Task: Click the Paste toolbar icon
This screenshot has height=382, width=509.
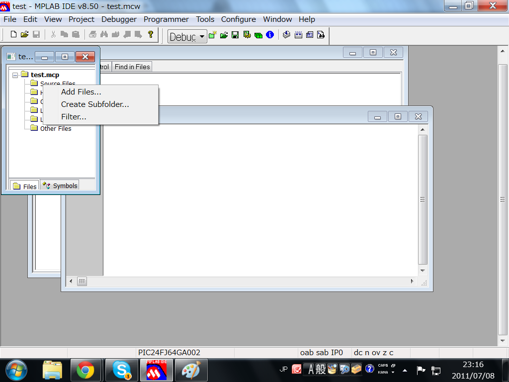Action: 76,34
